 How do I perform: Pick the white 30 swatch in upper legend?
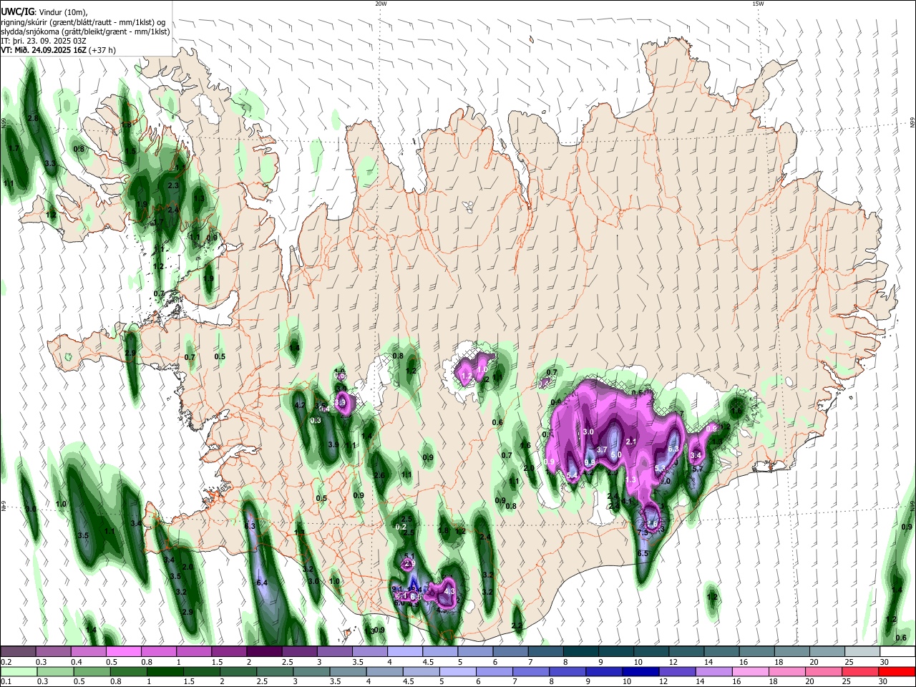[898, 652]
